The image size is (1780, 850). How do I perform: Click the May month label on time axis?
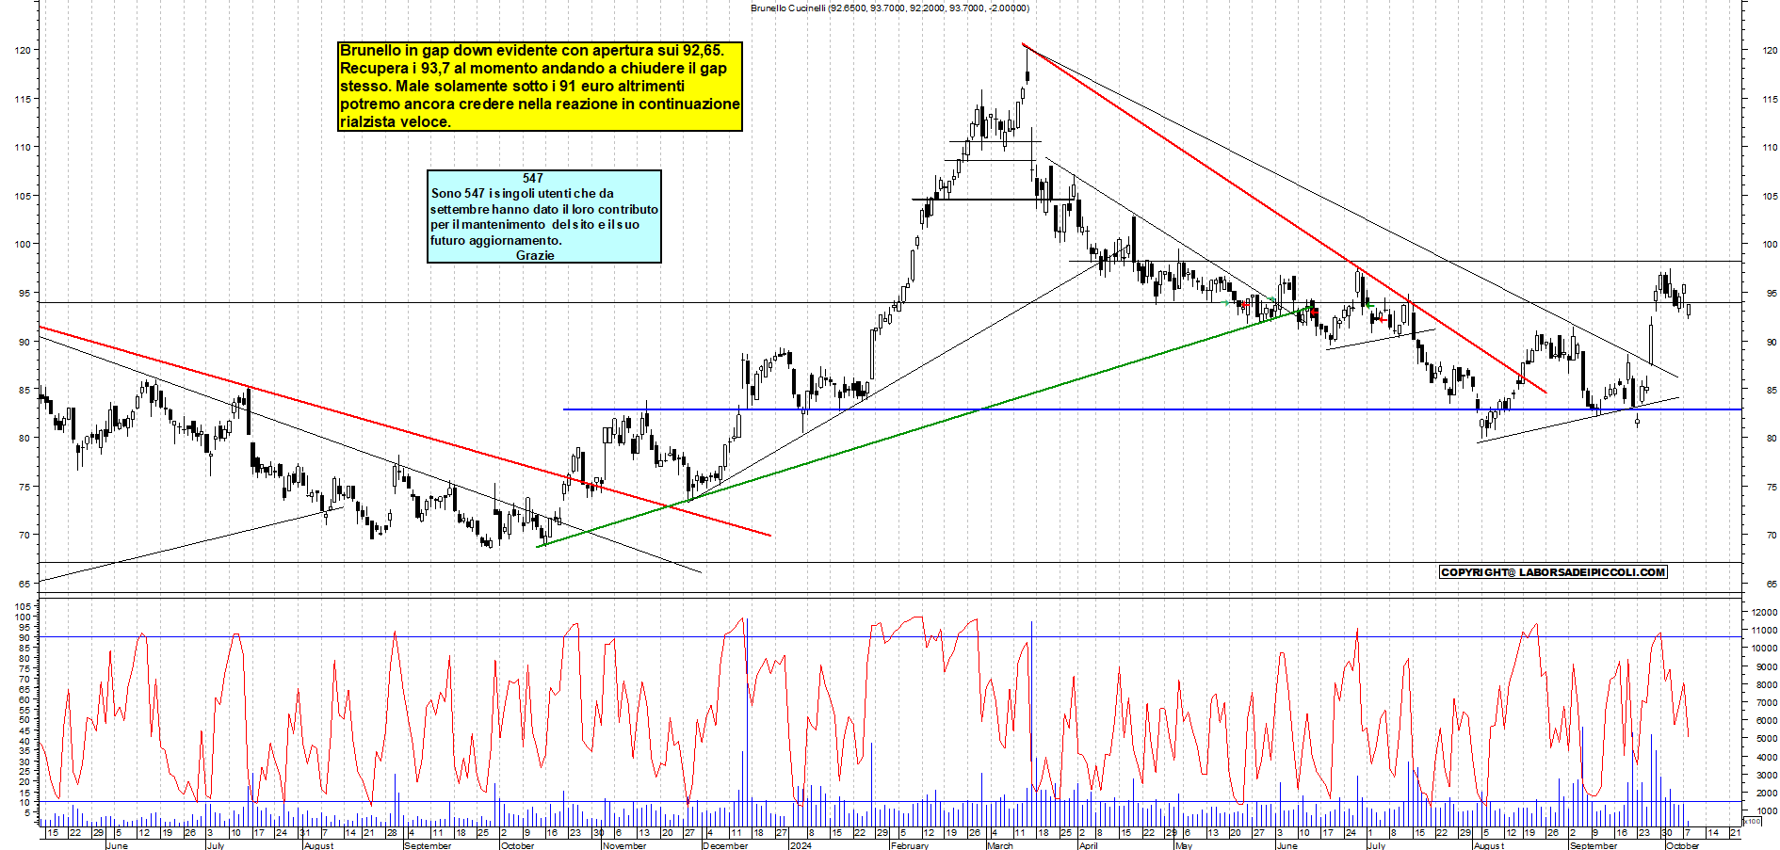[1184, 845]
